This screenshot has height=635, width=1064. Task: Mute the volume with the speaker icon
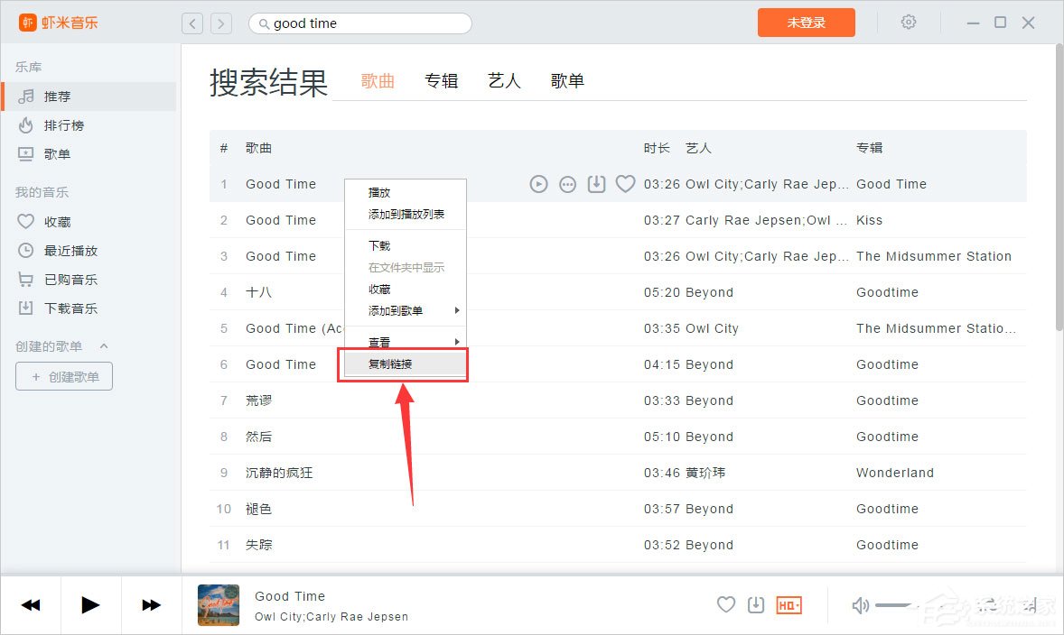(x=859, y=604)
